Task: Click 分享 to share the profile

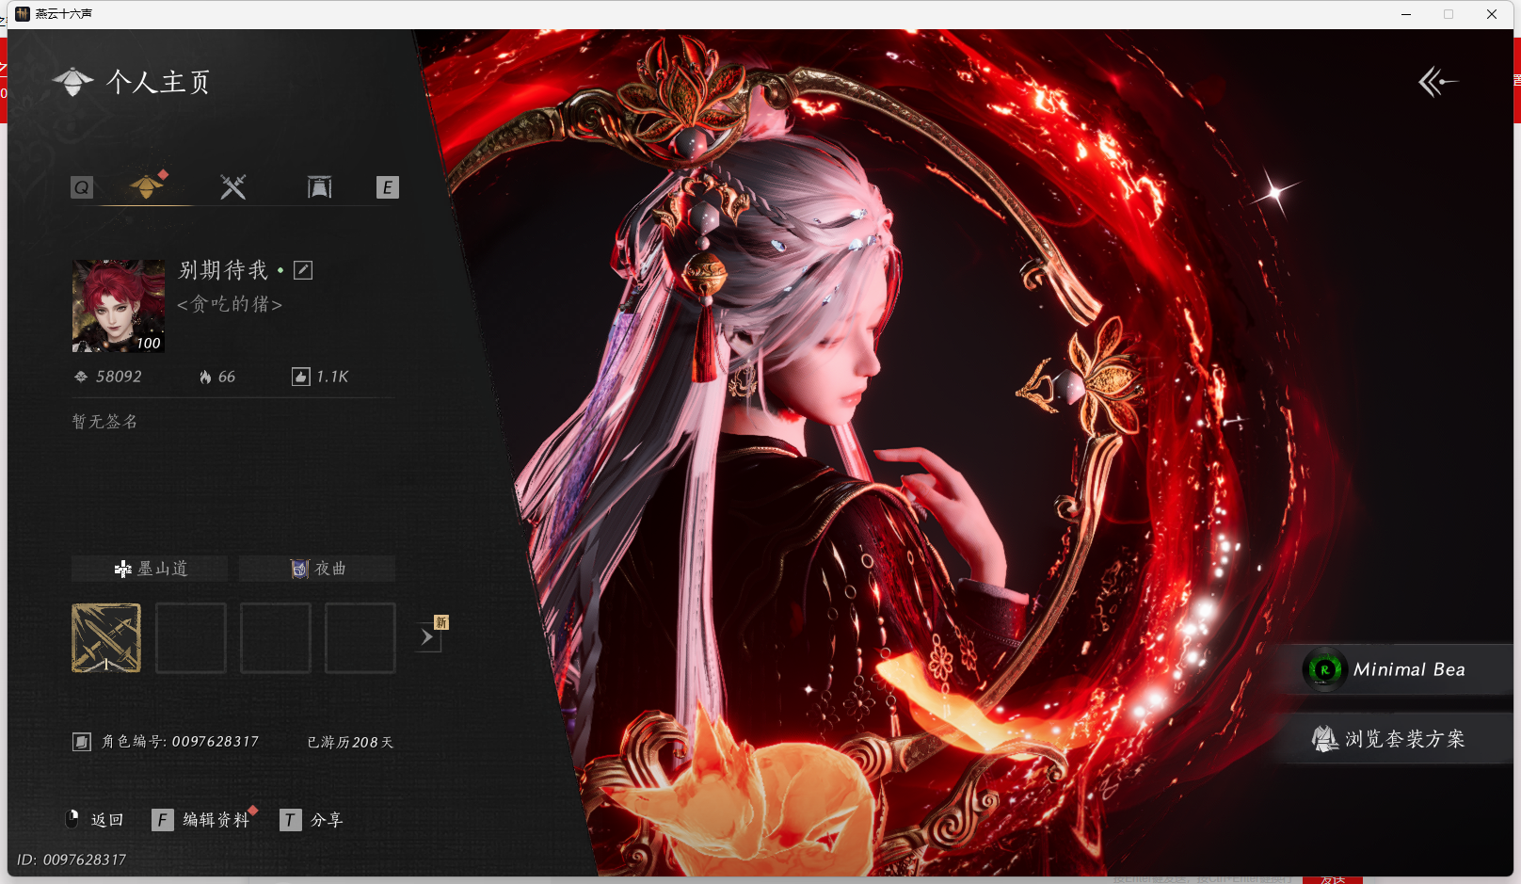Action: click(x=326, y=820)
